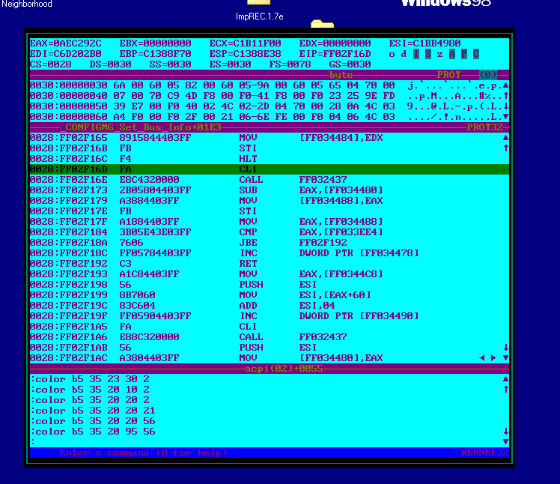
Task: Click command history ':color b5 35 20 95 56'
Action: pyautogui.click(x=93, y=432)
